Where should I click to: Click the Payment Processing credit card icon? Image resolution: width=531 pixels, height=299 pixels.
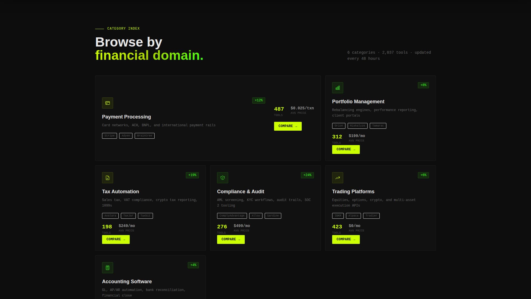(108, 103)
